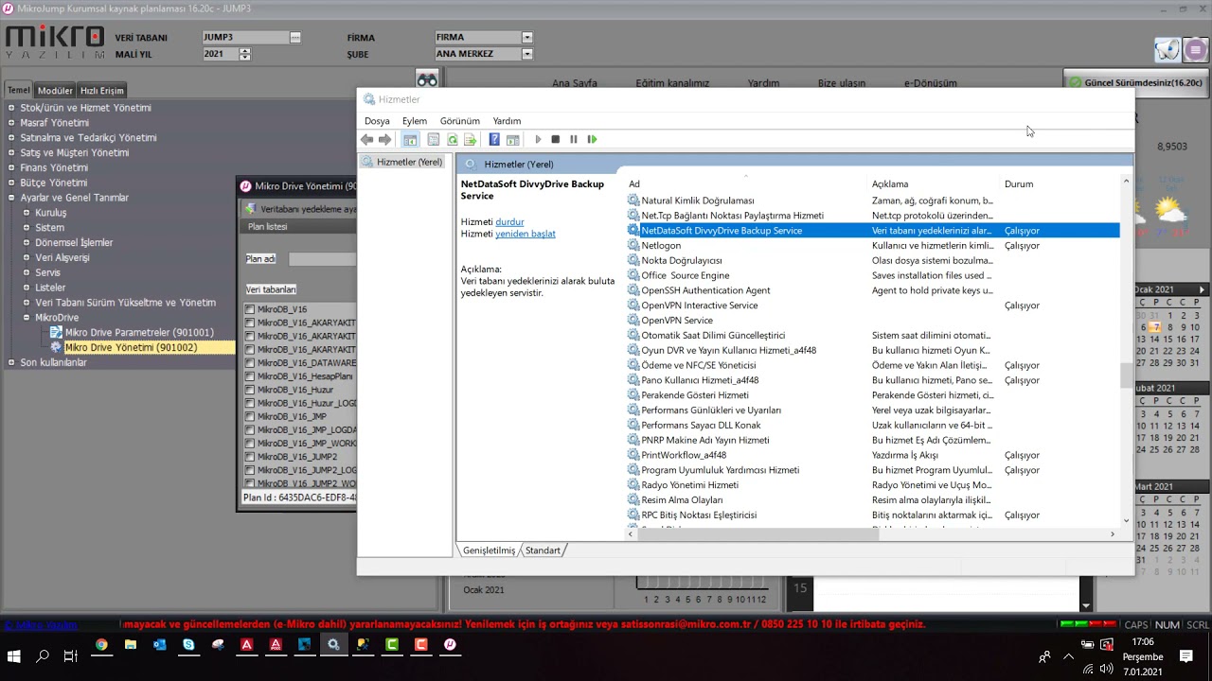The width and height of the screenshot is (1212, 681).
Task: Check the MikroDB_V16_DATAWARE checkbox
Action: coord(250,362)
